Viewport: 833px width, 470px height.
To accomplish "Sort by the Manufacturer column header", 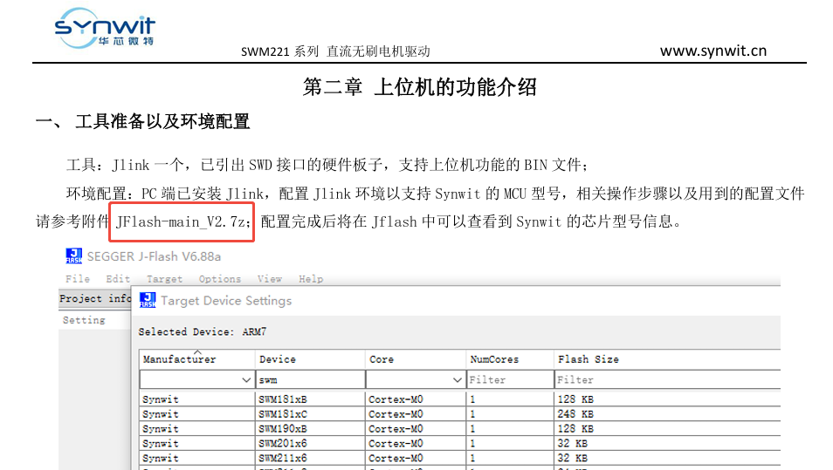I will click(197, 359).
